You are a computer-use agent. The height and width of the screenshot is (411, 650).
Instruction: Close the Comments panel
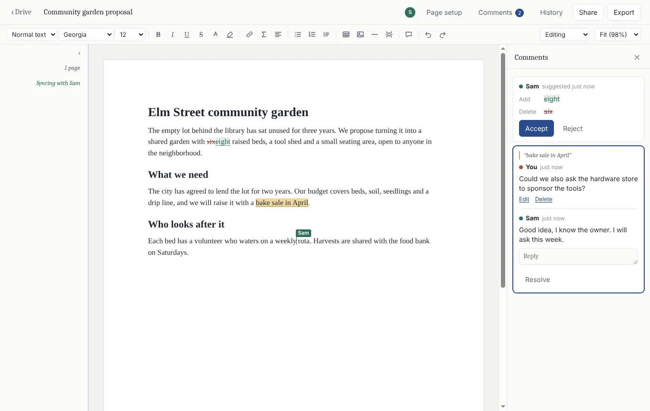point(637,57)
